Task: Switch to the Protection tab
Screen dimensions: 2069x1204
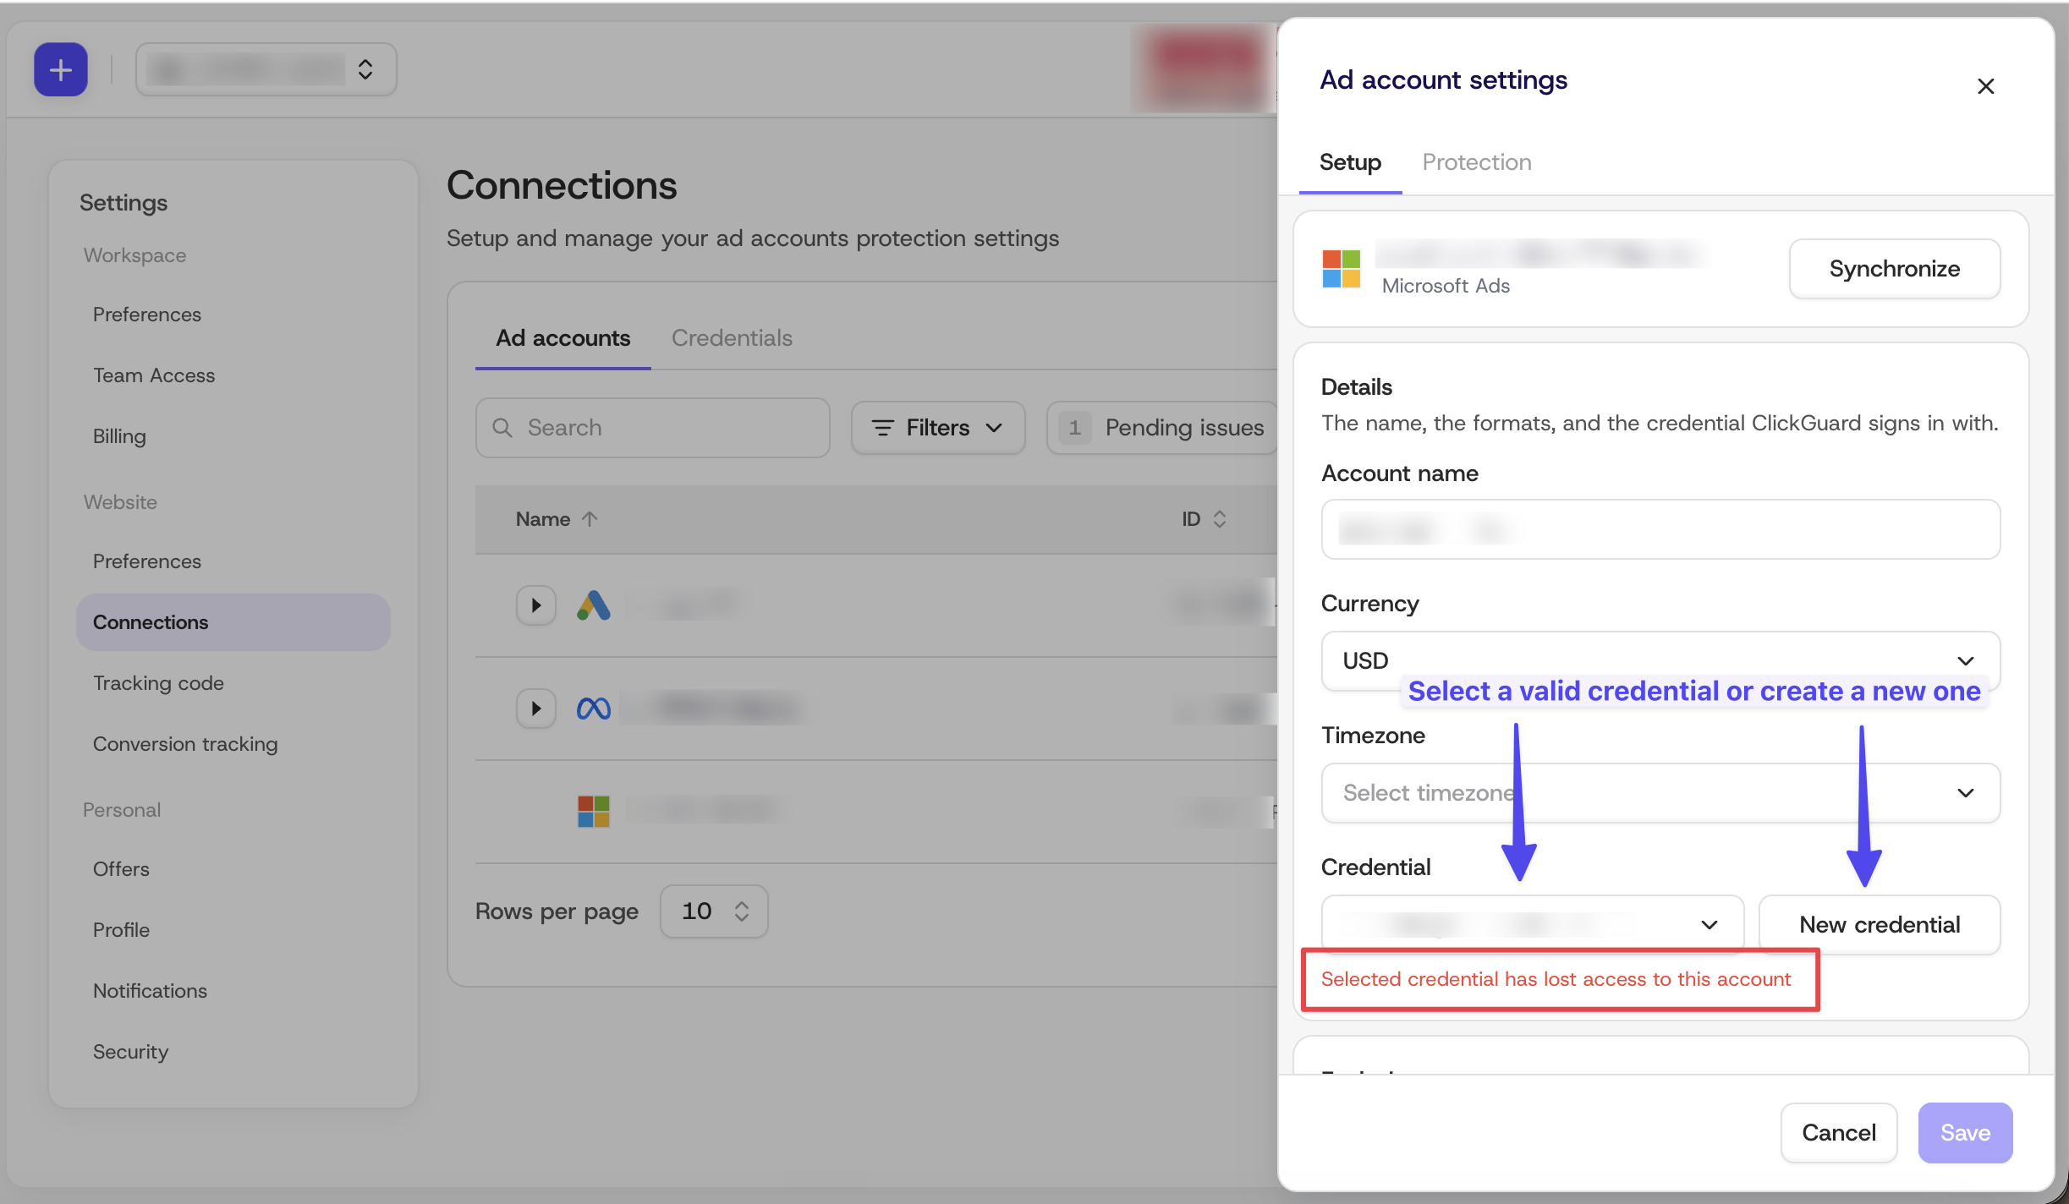Action: click(x=1476, y=161)
